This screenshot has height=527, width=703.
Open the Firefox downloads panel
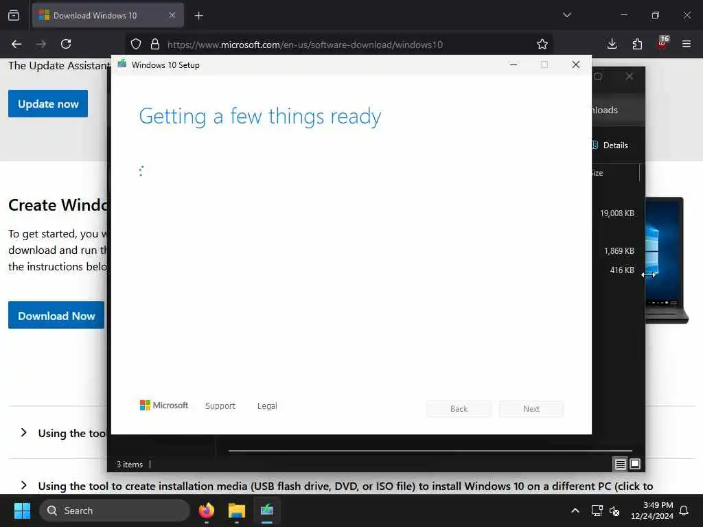(x=612, y=44)
